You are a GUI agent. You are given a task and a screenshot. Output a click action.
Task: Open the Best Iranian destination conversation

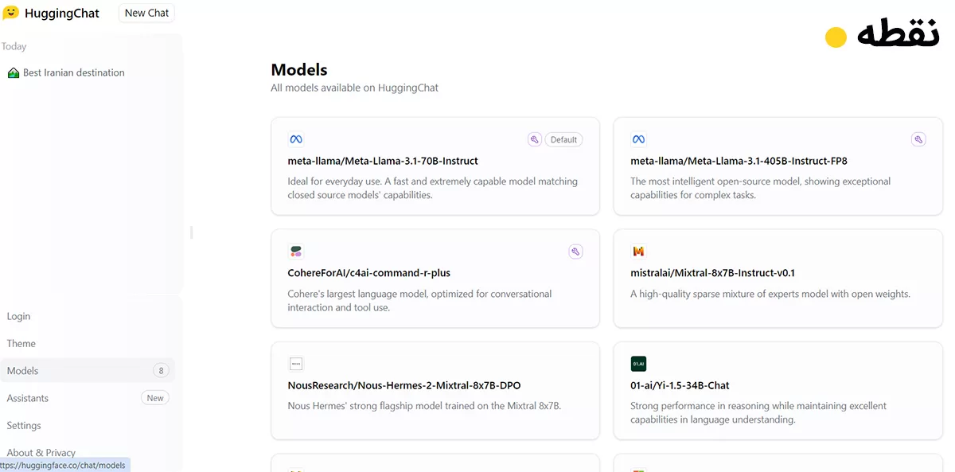(74, 72)
